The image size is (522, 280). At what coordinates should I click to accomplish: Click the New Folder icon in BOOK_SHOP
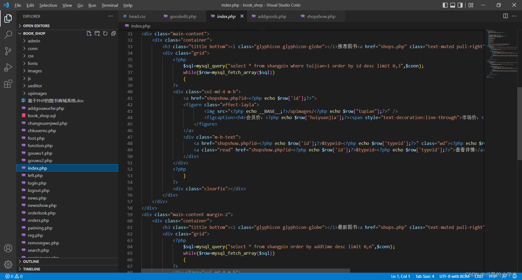pos(97,33)
